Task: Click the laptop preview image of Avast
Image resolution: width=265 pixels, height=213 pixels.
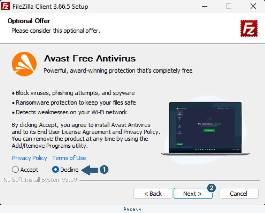Action: coord(205,128)
